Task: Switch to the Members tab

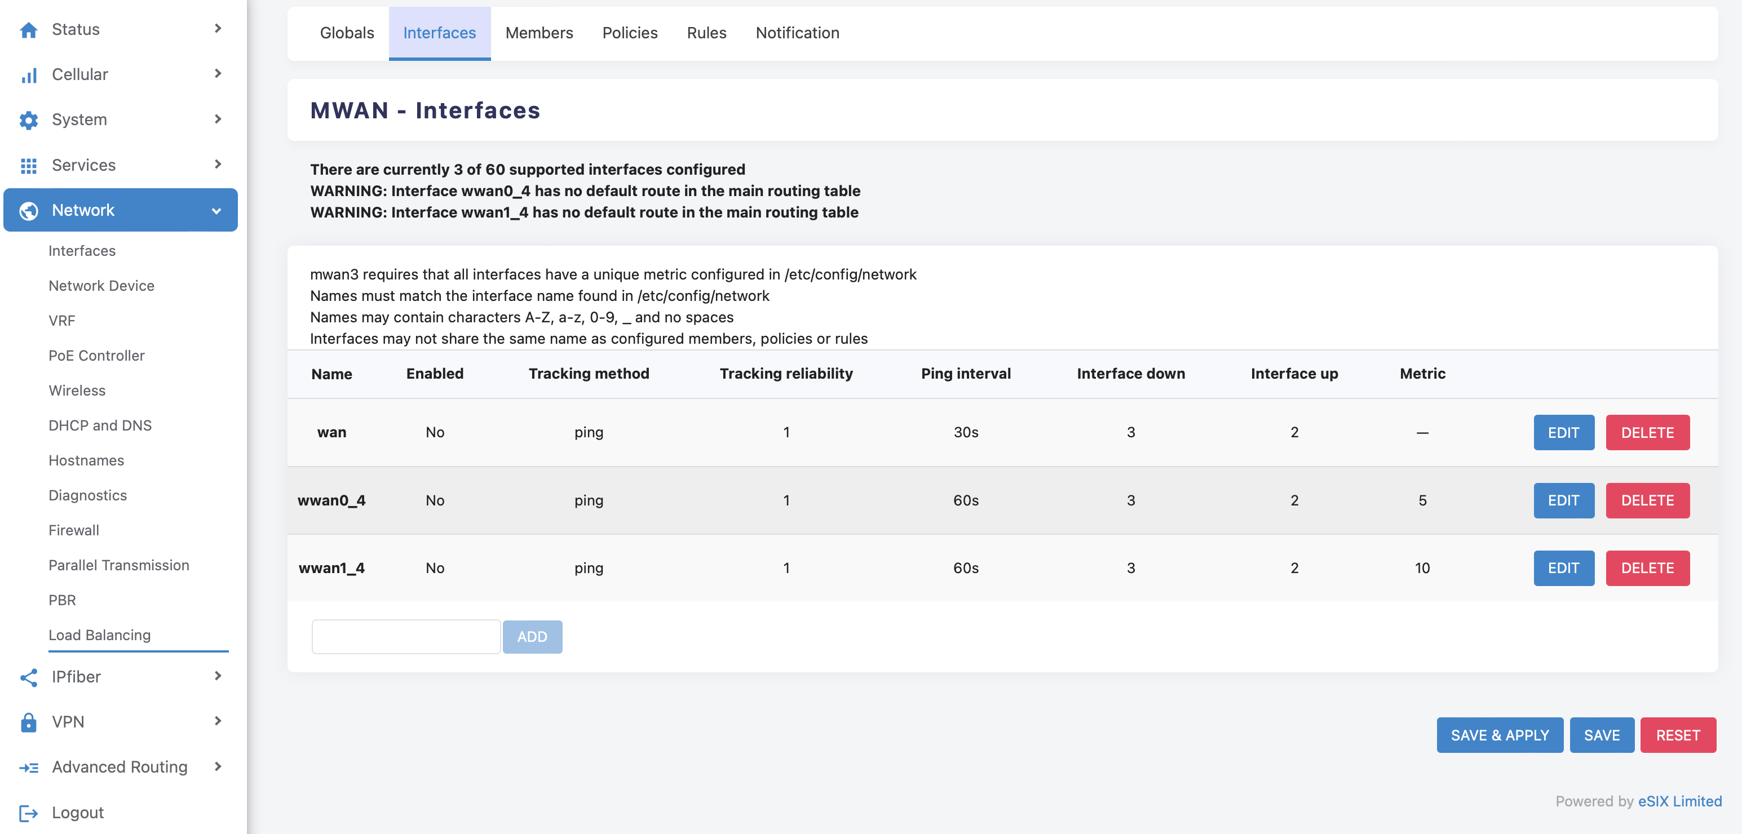Action: pos(539,33)
